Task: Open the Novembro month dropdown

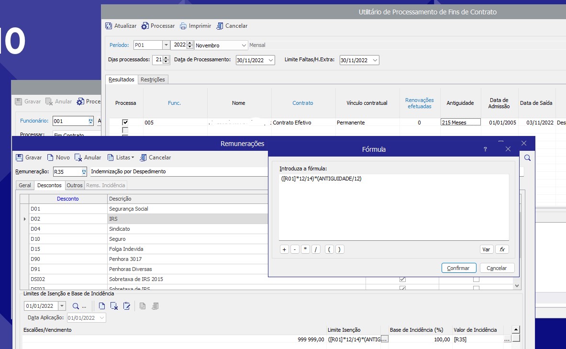Action: (244, 45)
